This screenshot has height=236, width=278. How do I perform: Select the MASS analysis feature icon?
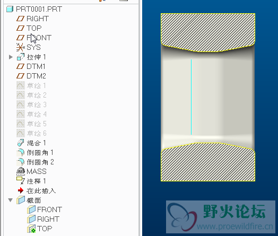coord(21,171)
